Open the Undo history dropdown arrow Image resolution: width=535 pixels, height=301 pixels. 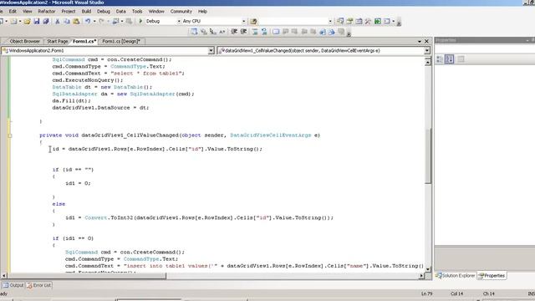[94, 21]
